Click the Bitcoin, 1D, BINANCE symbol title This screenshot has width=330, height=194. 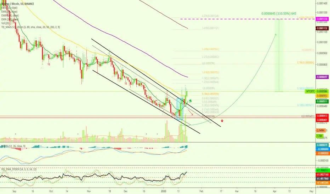[17, 4]
